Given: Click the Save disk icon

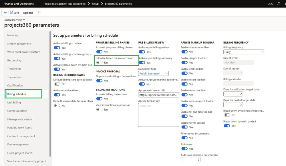Looking at the screenshot, I should click(12, 13).
